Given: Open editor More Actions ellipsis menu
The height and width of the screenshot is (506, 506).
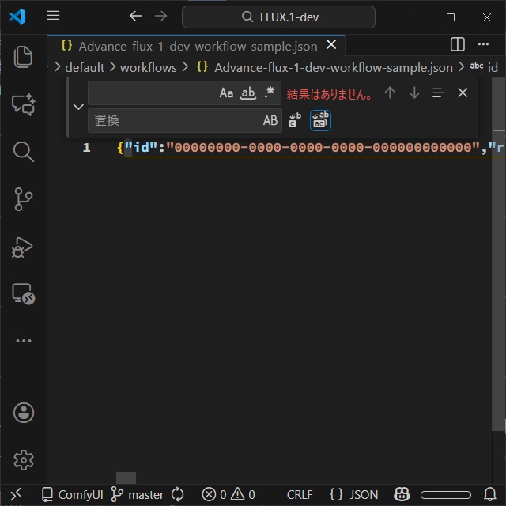Looking at the screenshot, I should click(x=484, y=44).
